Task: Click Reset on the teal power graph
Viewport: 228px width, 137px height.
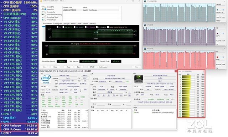Action: 223,17
